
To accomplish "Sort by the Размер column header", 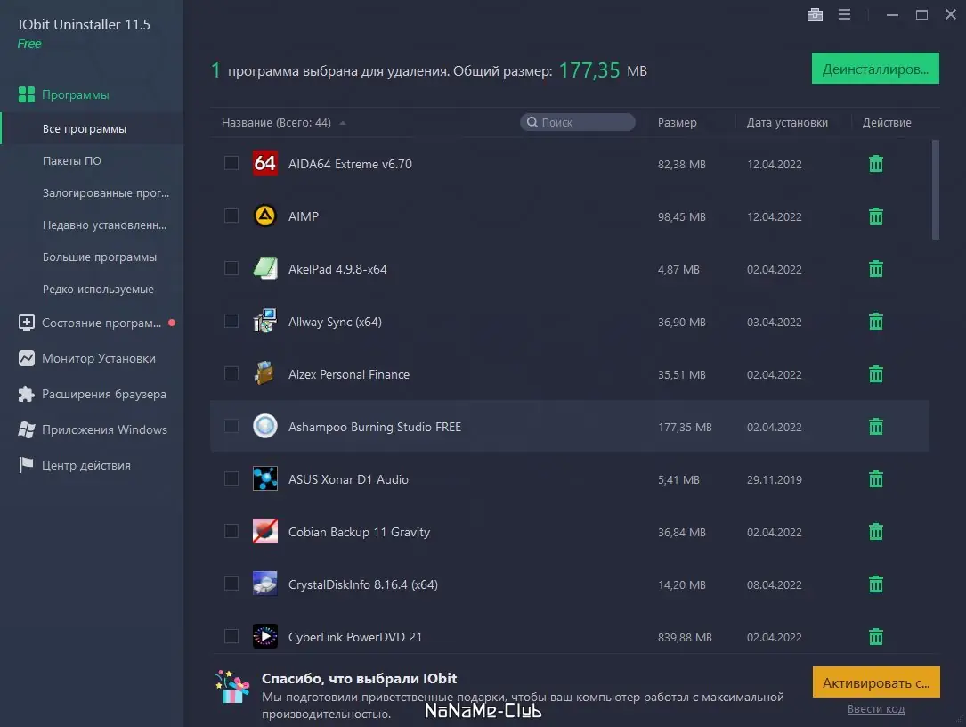I will [677, 123].
